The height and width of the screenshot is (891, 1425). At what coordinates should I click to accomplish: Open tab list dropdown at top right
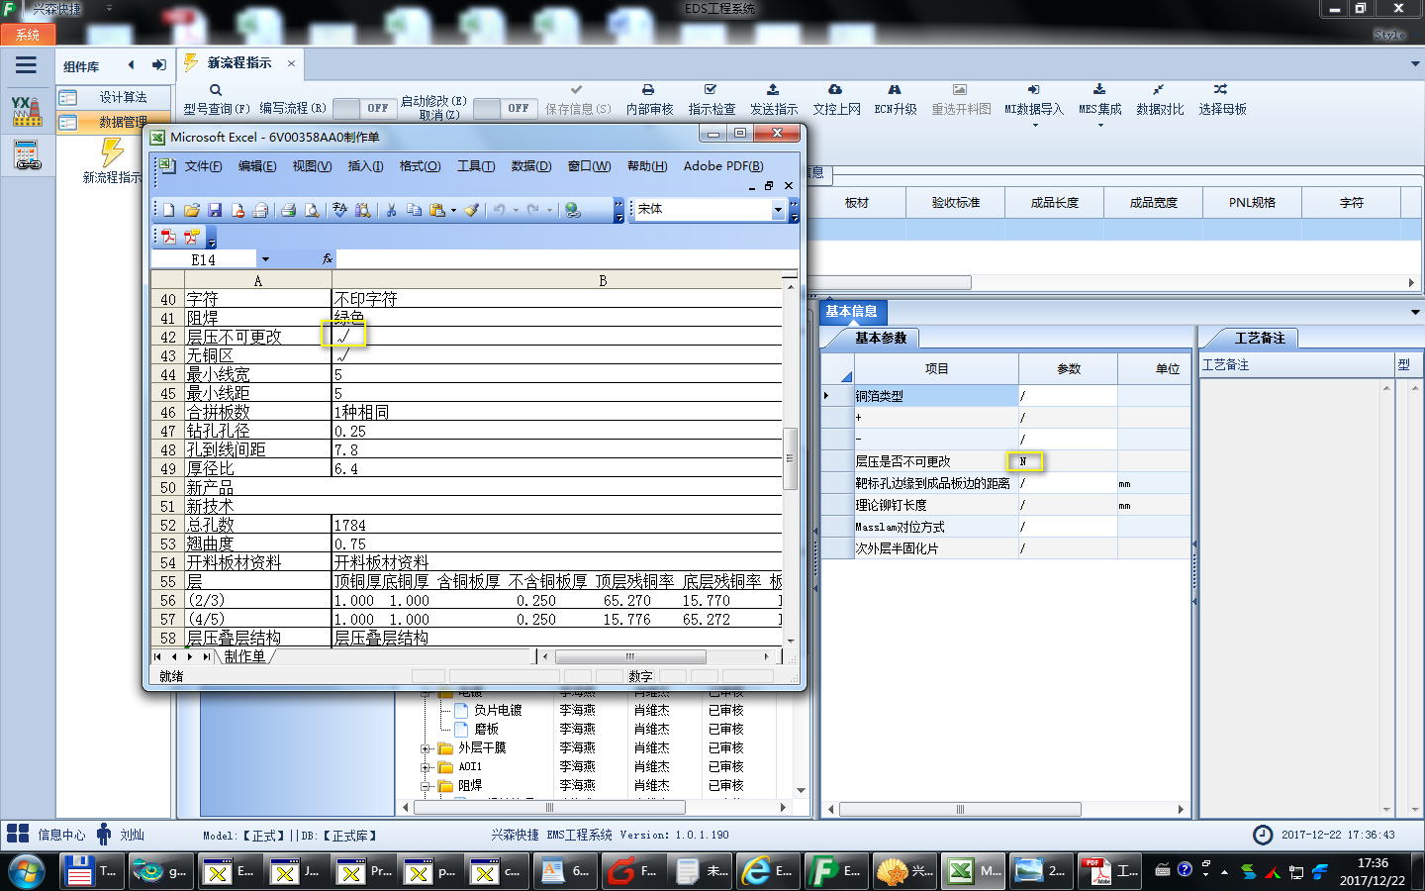pos(1414,63)
